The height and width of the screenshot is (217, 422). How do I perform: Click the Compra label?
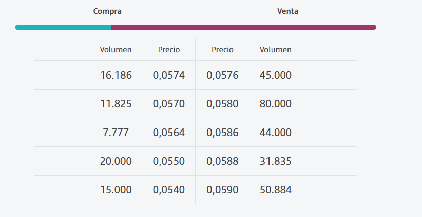[x=107, y=11]
